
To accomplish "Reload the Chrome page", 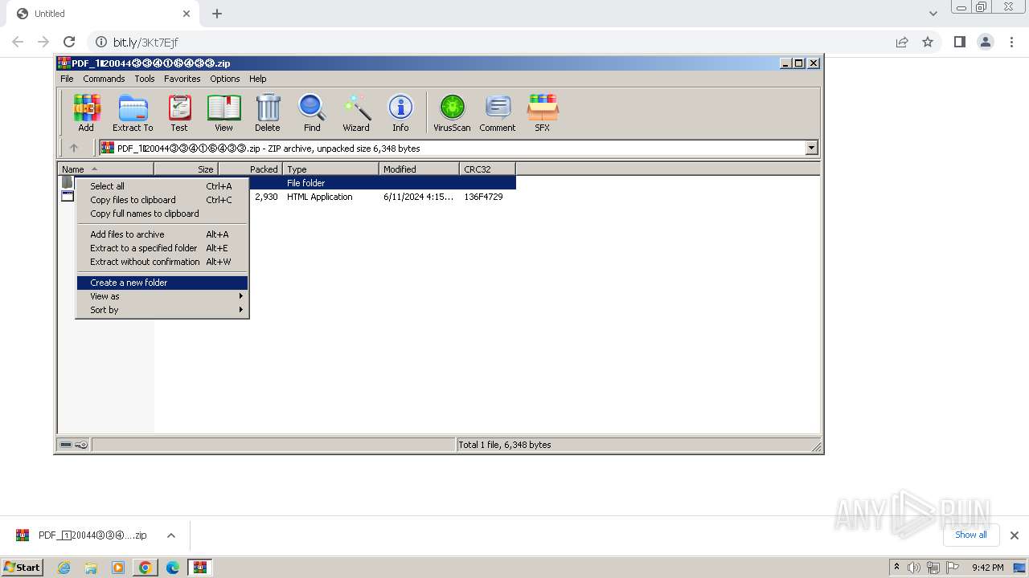I will click(69, 42).
